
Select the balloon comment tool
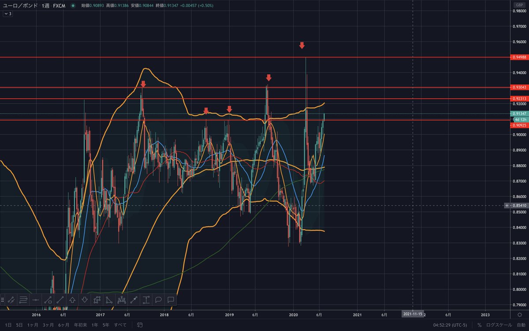pos(159,300)
